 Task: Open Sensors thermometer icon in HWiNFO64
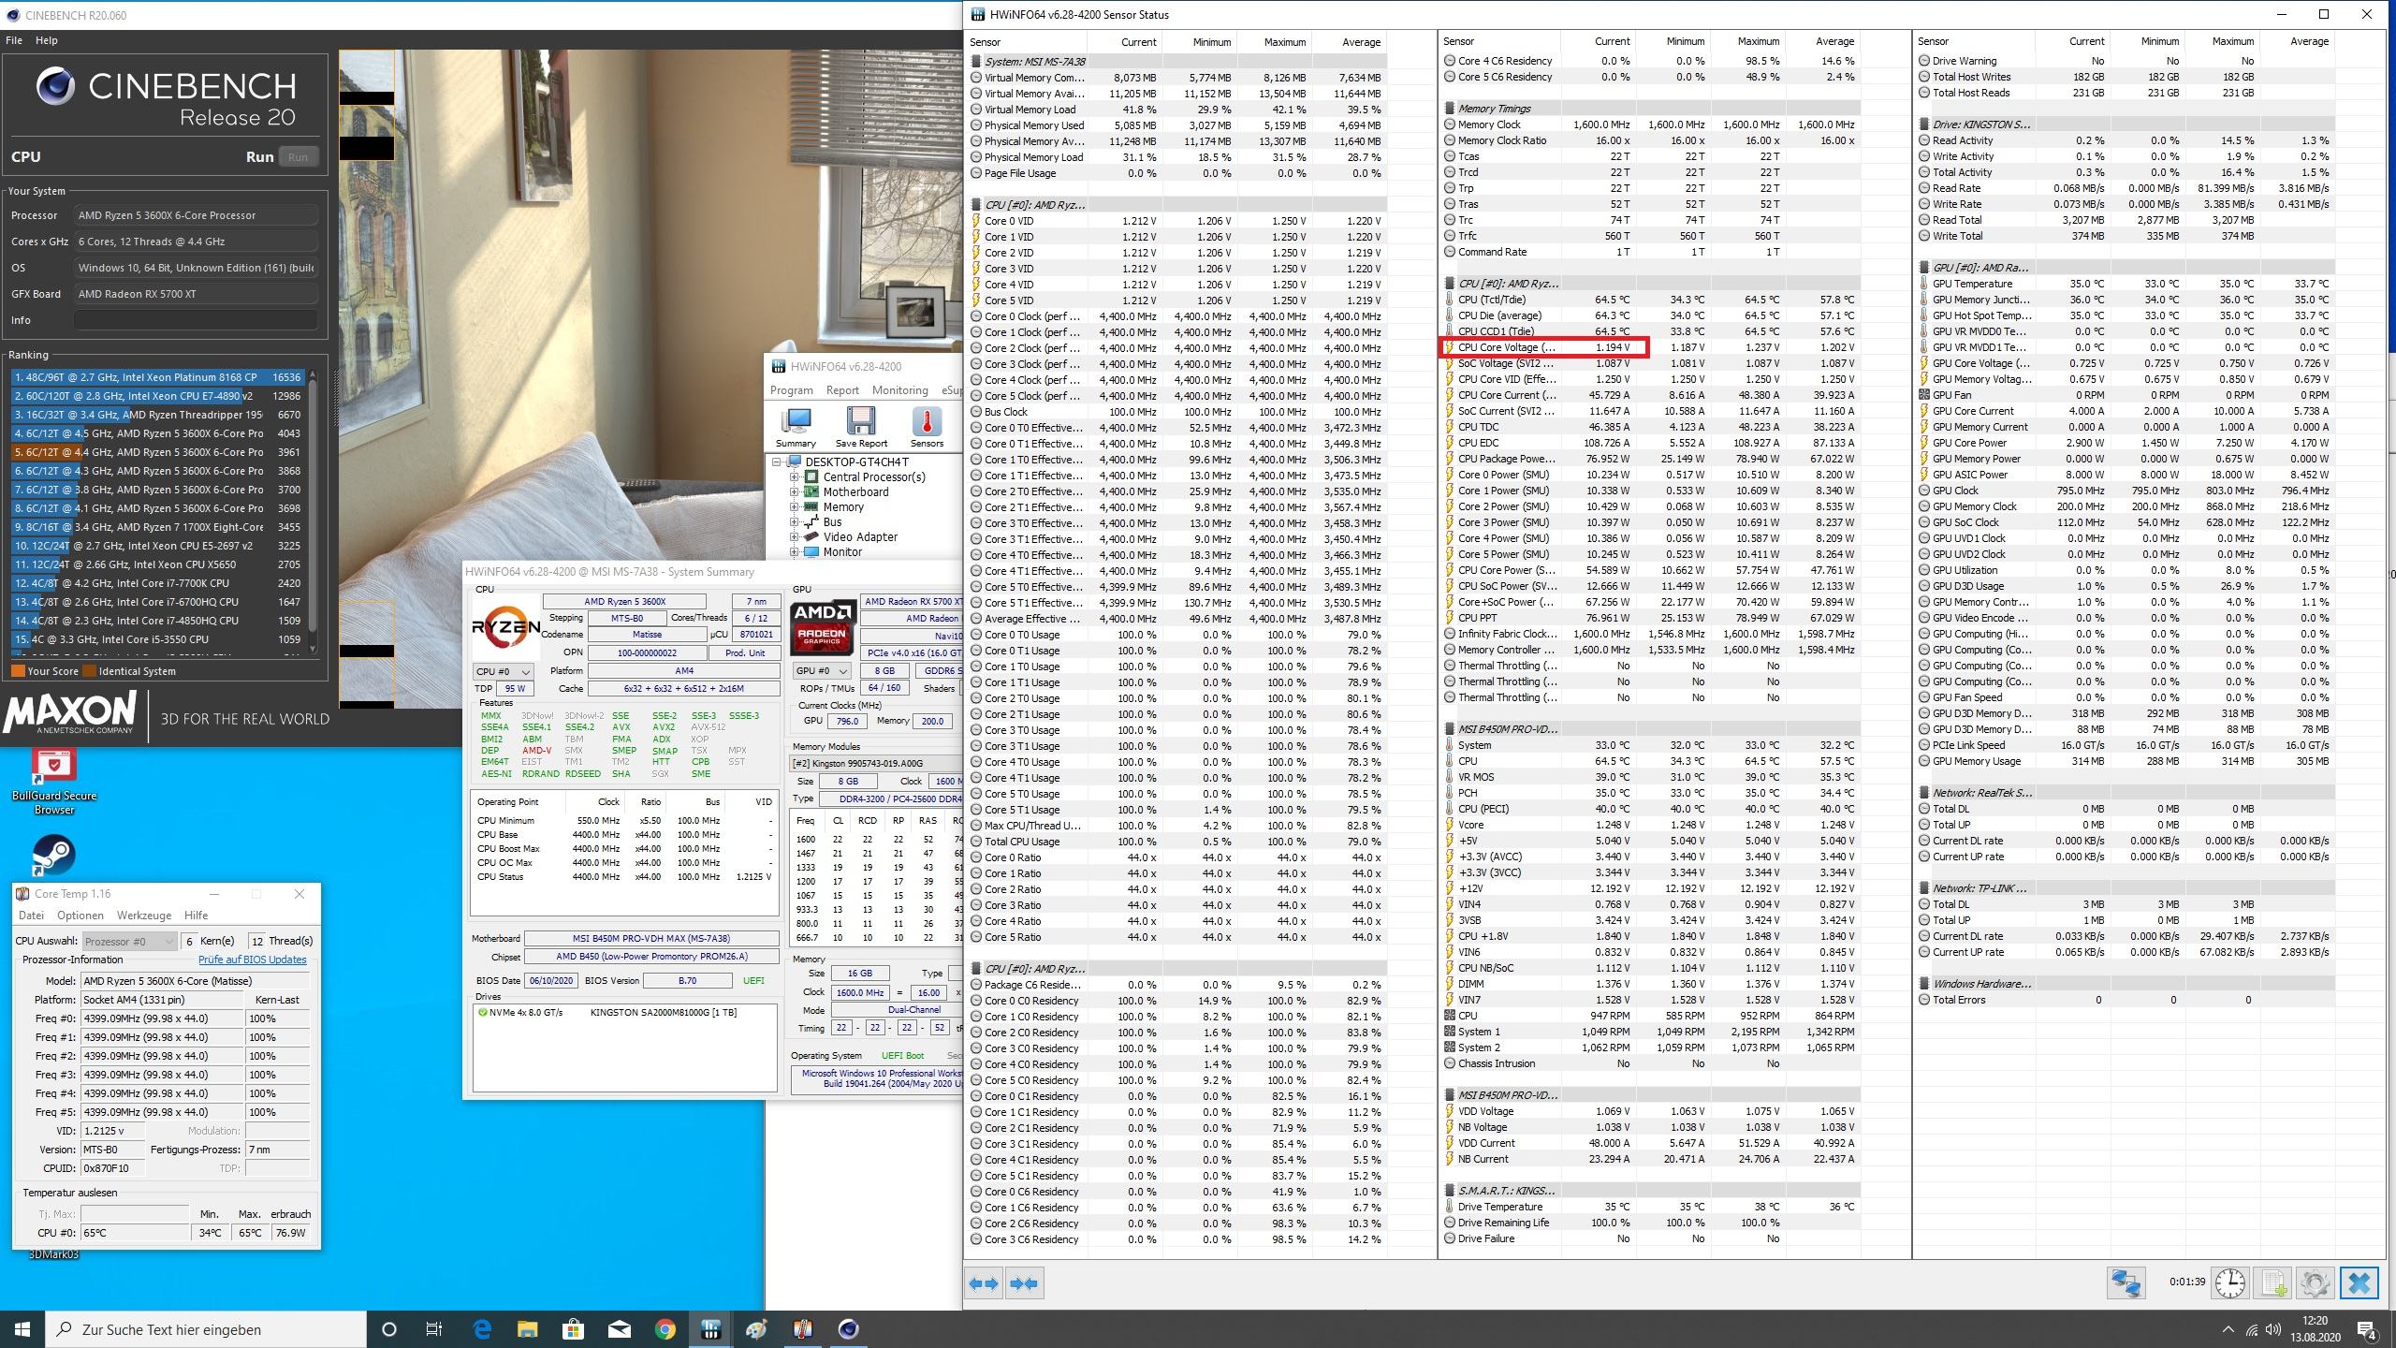pyautogui.click(x=927, y=427)
